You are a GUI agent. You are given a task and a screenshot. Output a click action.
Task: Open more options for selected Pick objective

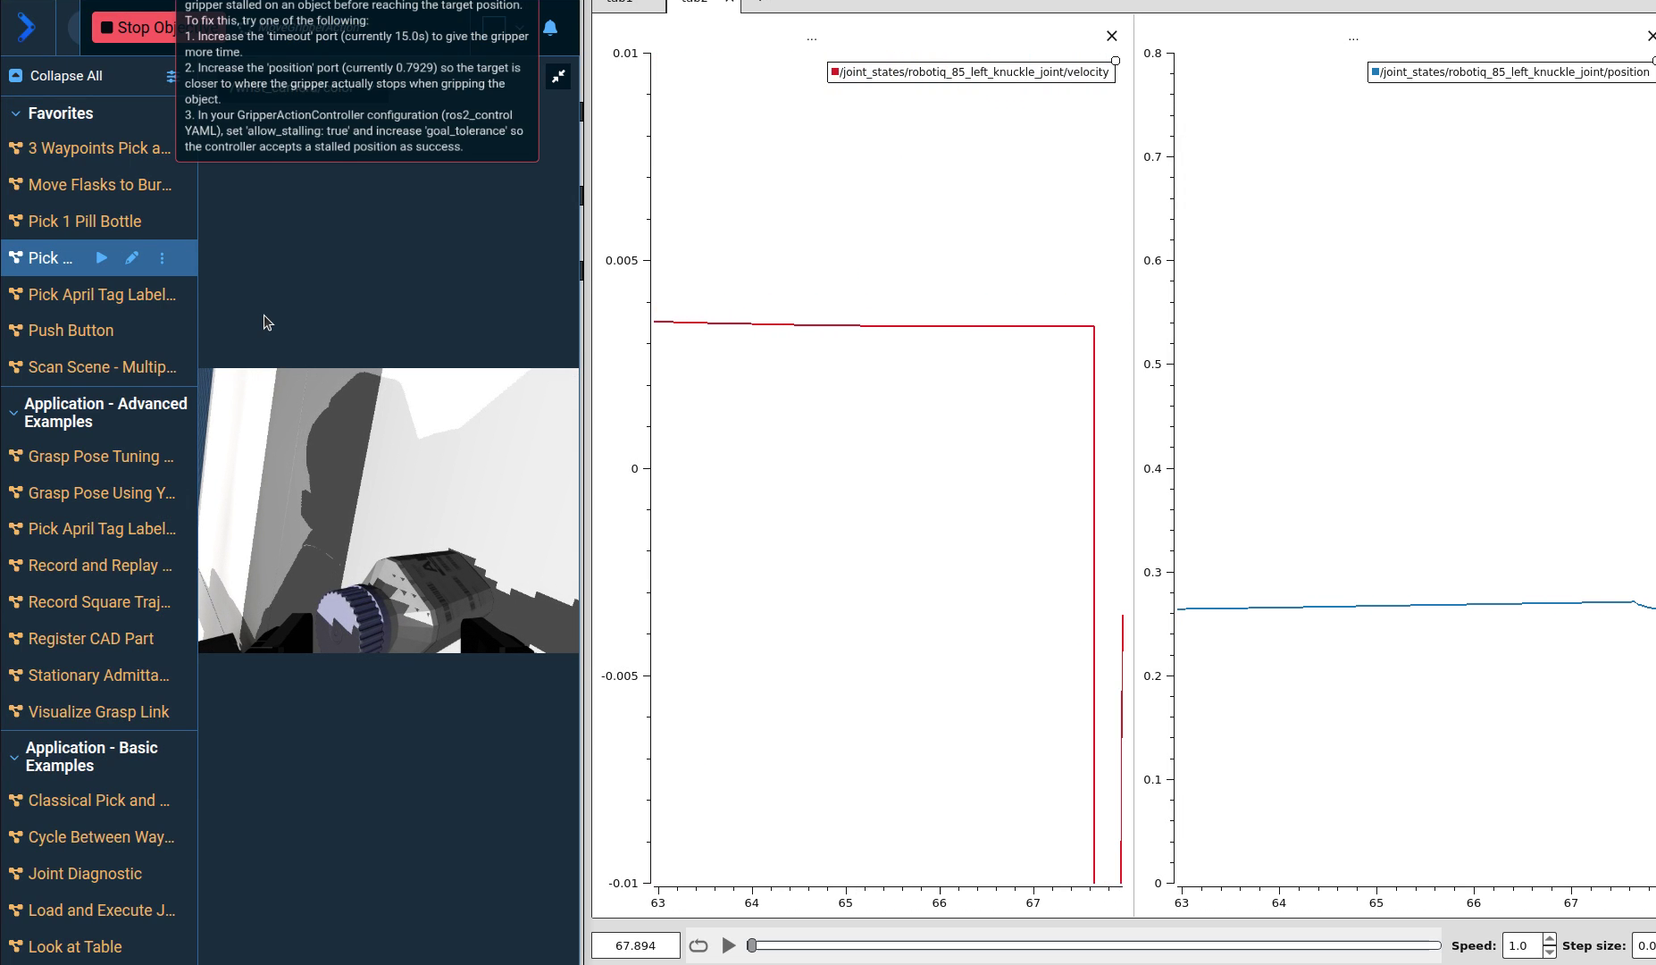click(162, 258)
